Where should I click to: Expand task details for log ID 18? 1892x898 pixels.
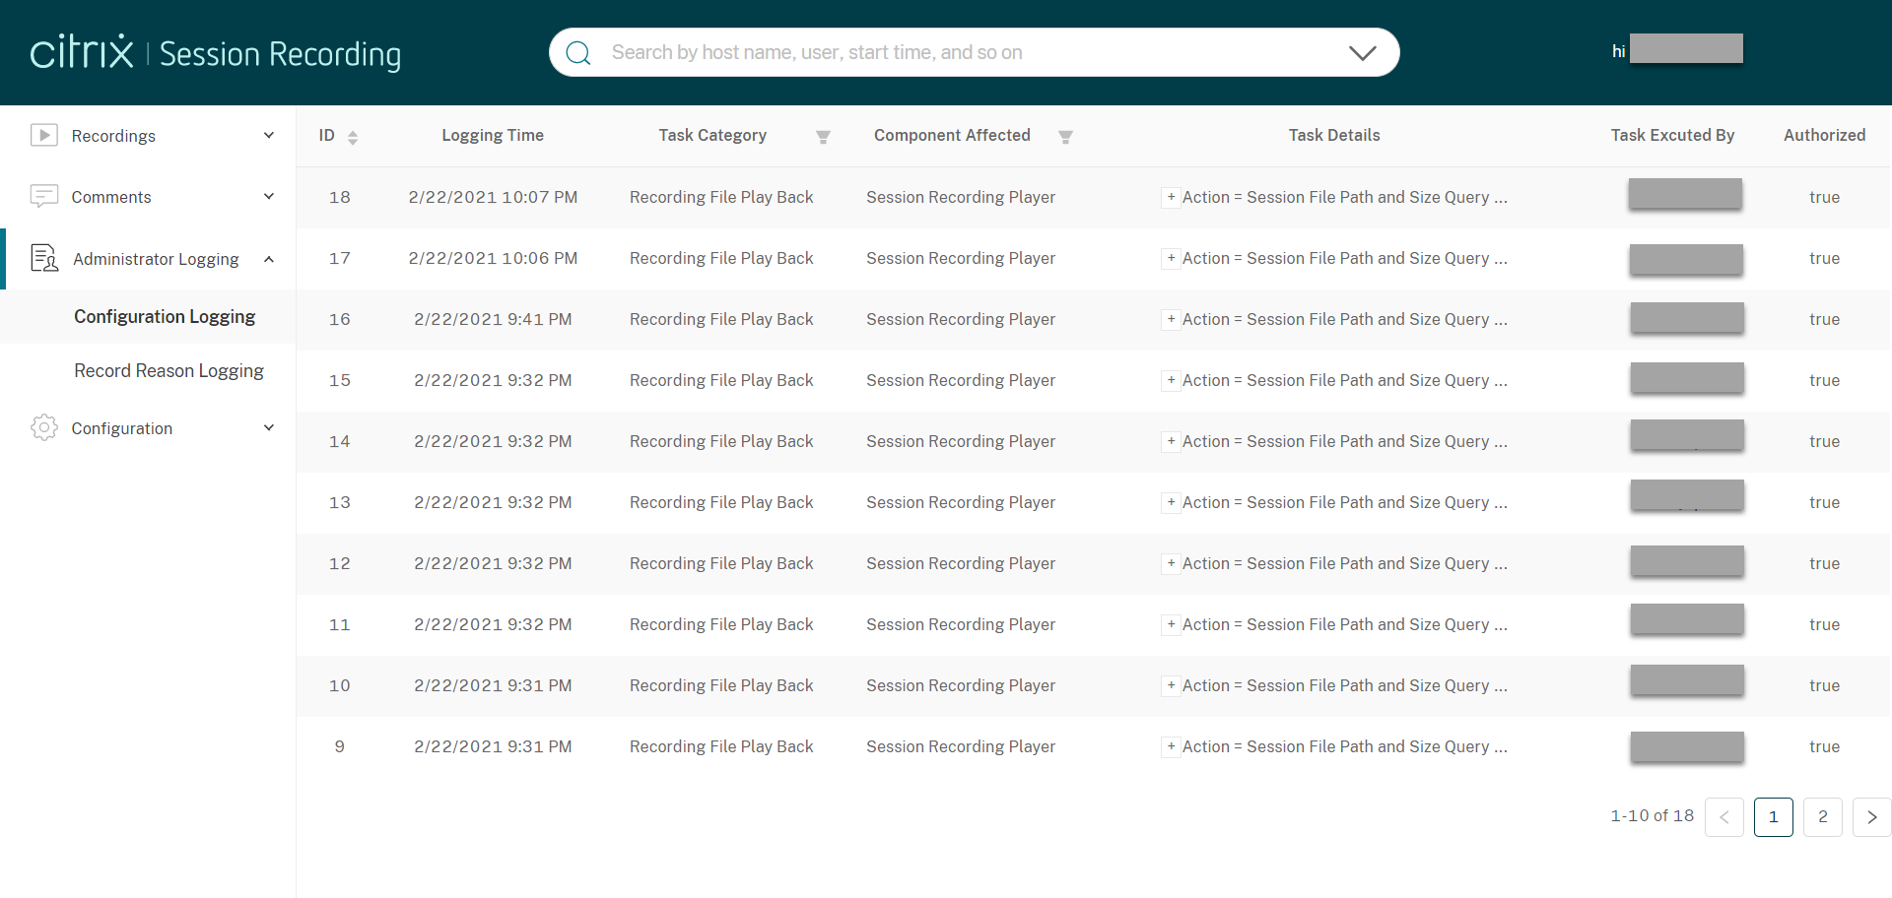click(1171, 197)
